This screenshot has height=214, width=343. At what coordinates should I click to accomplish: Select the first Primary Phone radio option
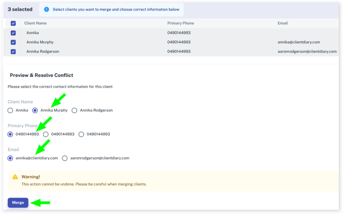tap(10, 134)
